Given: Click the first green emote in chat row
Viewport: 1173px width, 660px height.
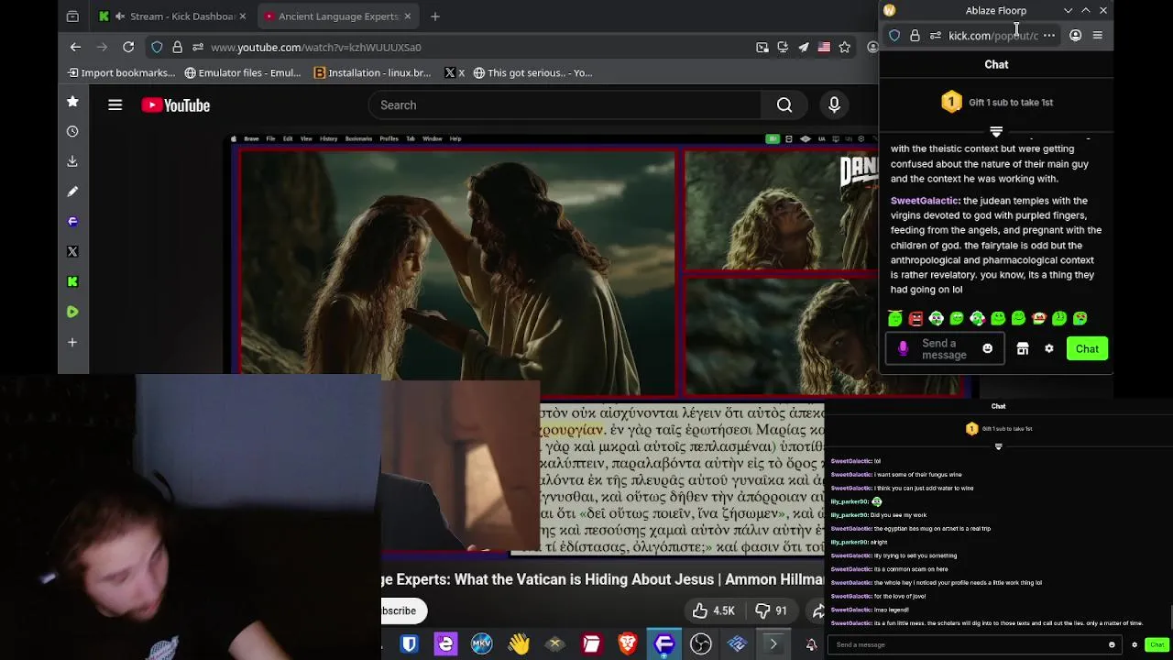Looking at the screenshot, I should (x=895, y=318).
